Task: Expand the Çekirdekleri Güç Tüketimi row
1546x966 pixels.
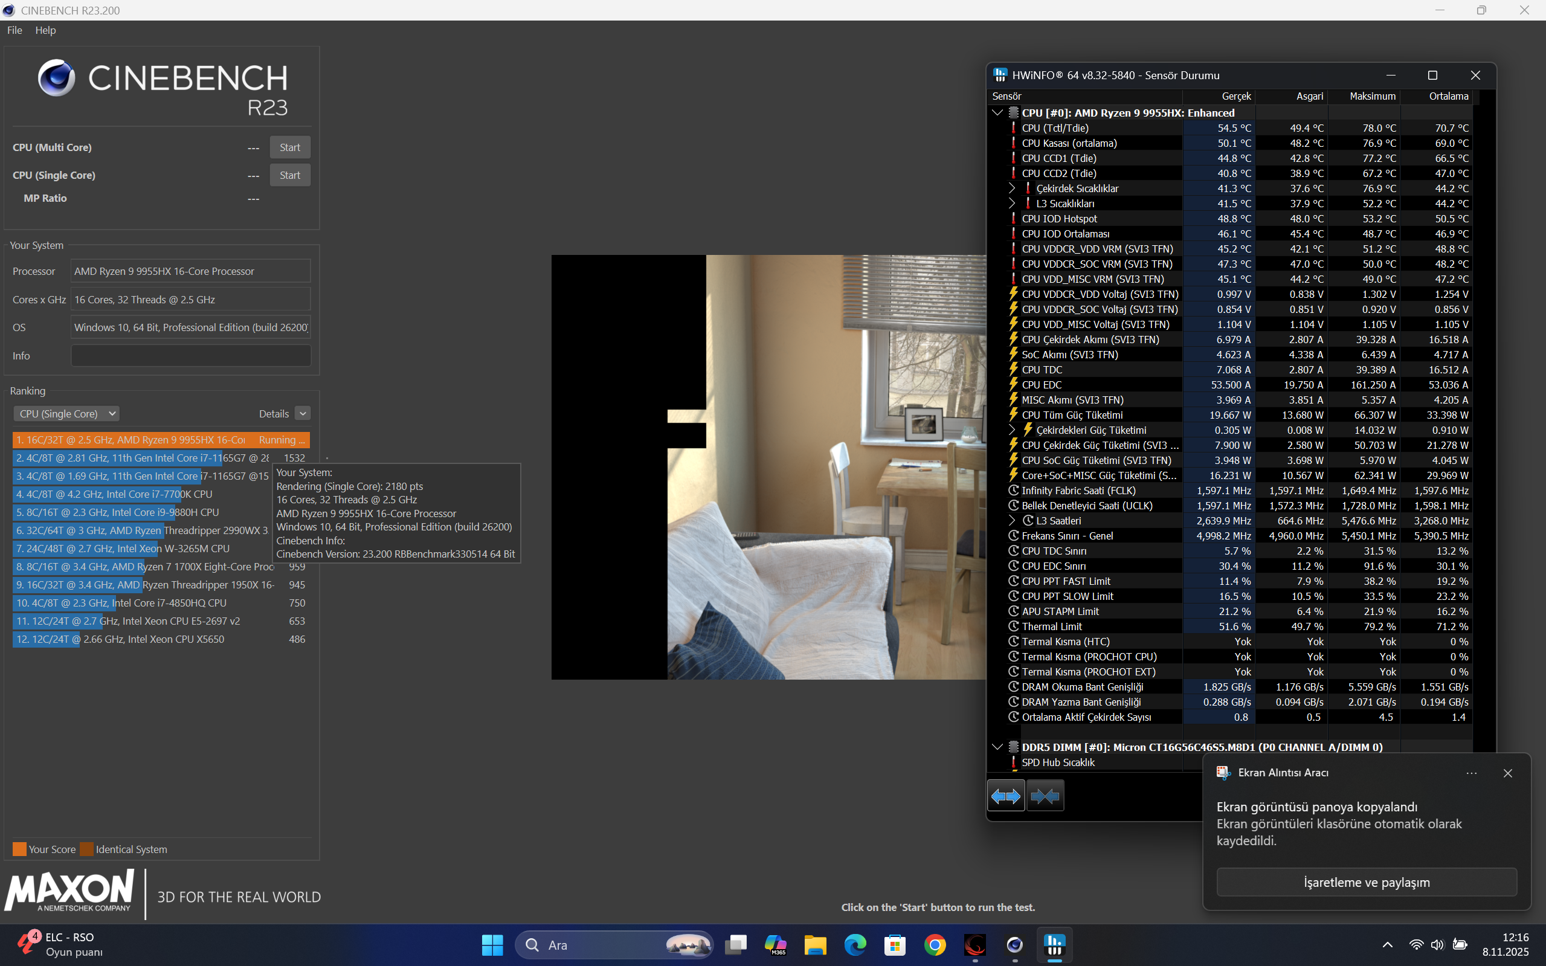Action: (1012, 430)
